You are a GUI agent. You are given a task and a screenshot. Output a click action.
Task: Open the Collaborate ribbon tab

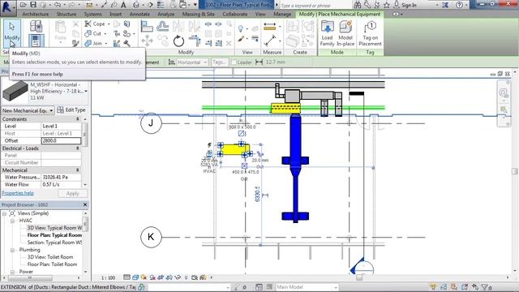[234, 15]
